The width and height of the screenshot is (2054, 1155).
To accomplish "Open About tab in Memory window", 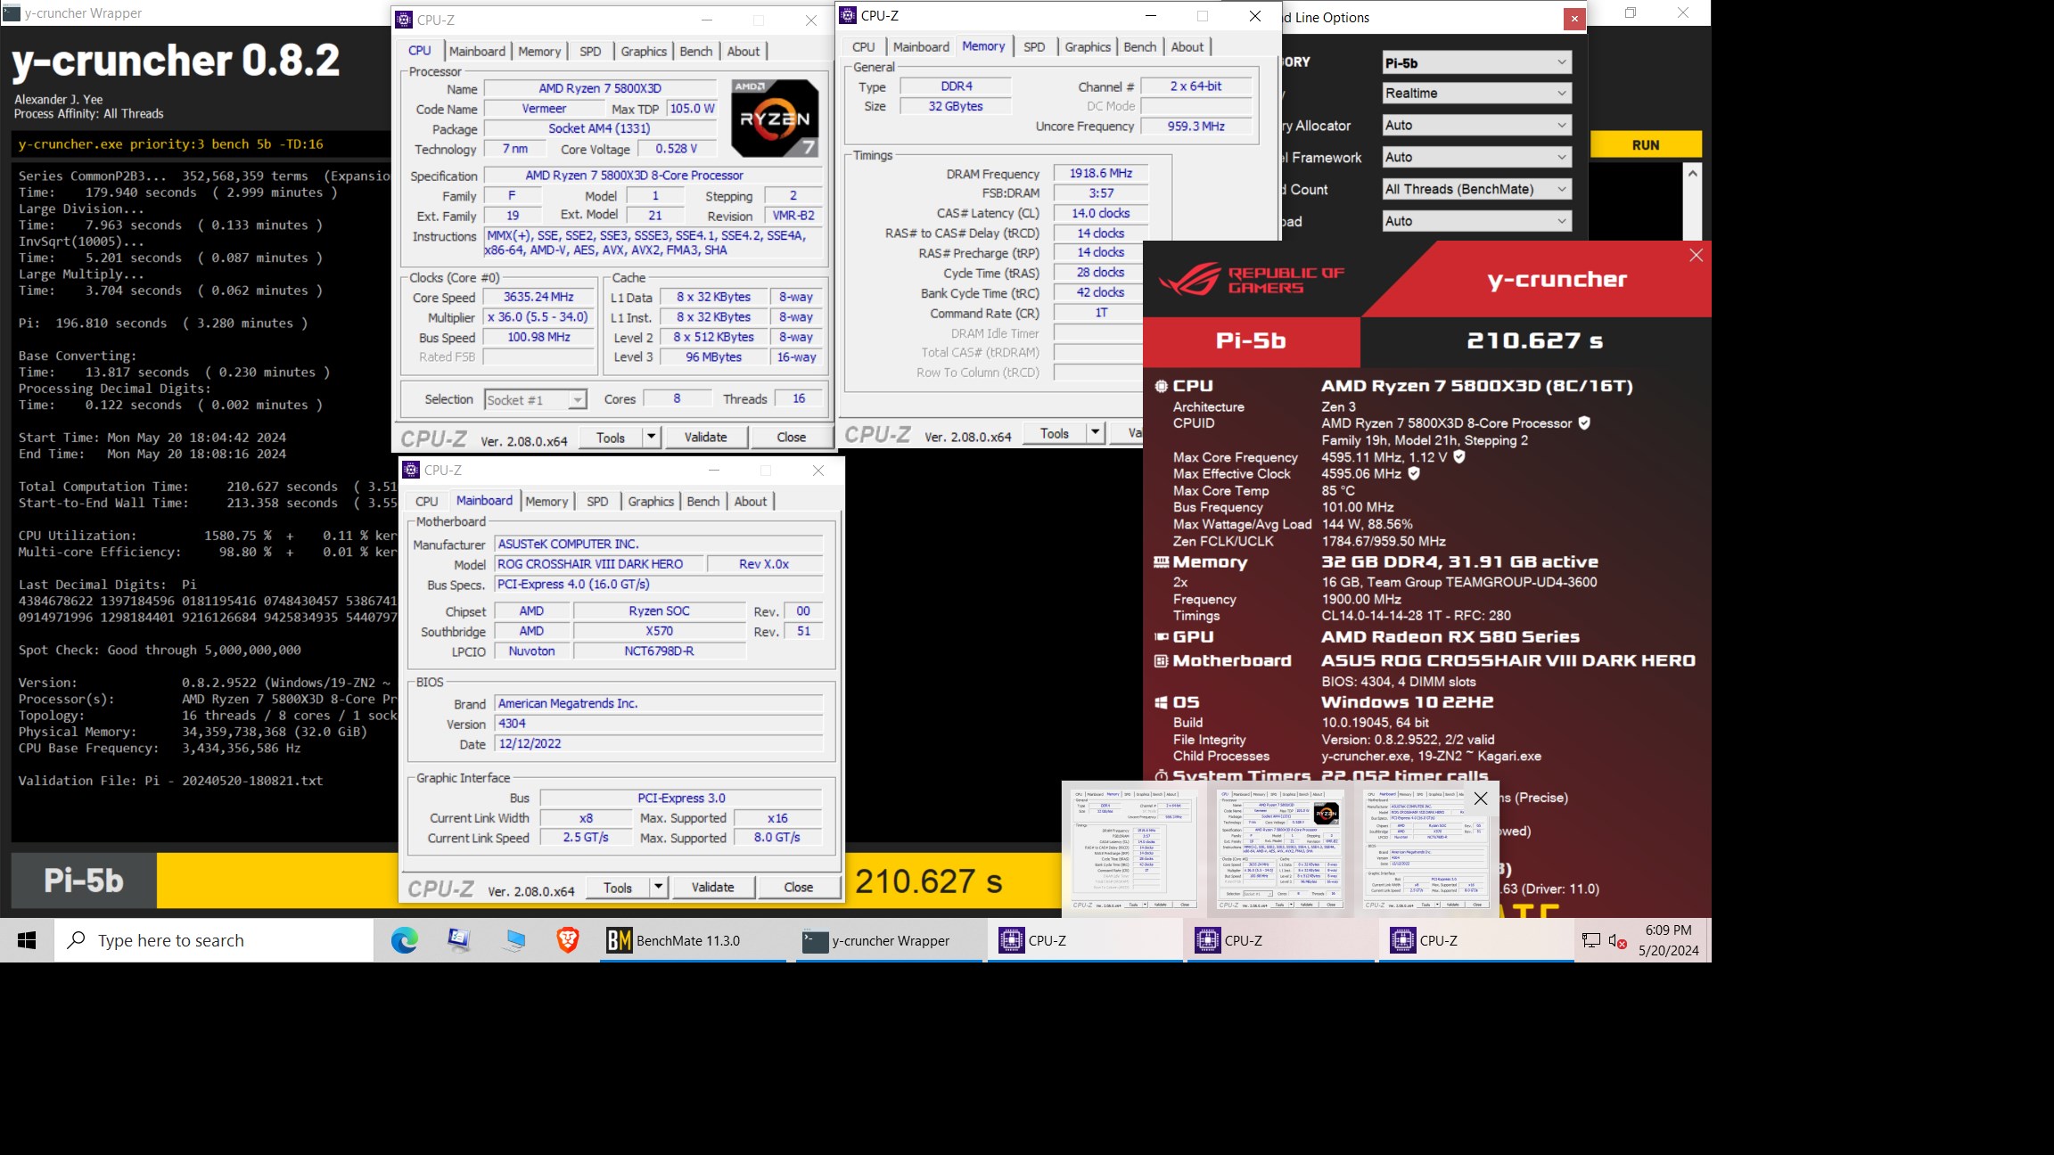I will (1187, 47).
